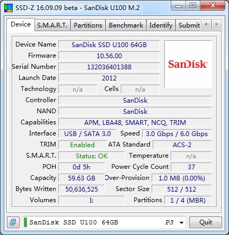Open the device selection dropdown arrow
229x235 pixels.
tap(181, 223)
